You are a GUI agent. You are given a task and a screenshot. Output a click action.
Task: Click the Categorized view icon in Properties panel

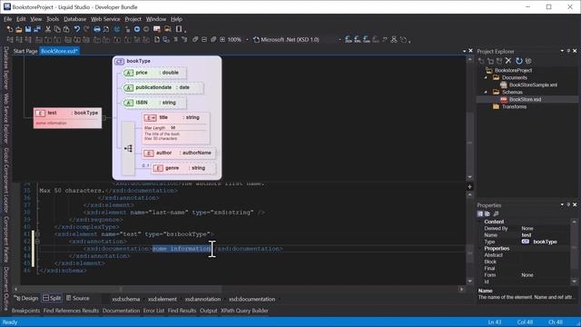coord(480,214)
